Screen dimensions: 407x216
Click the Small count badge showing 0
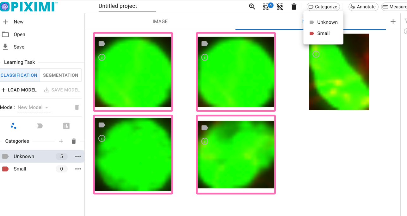[62, 169]
